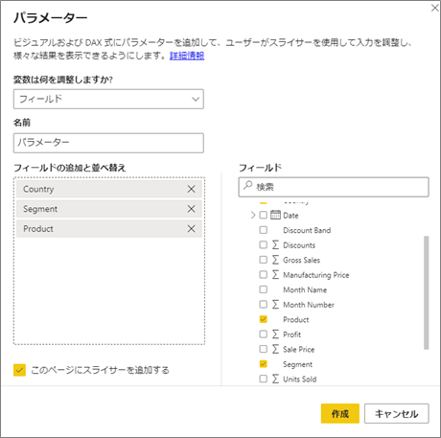The width and height of the screenshot is (441, 438).
Task: Remove Country from the field list
Action: point(191,189)
